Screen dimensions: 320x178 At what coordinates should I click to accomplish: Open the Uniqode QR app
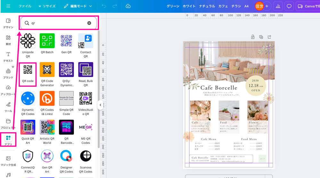tap(28, 41)
